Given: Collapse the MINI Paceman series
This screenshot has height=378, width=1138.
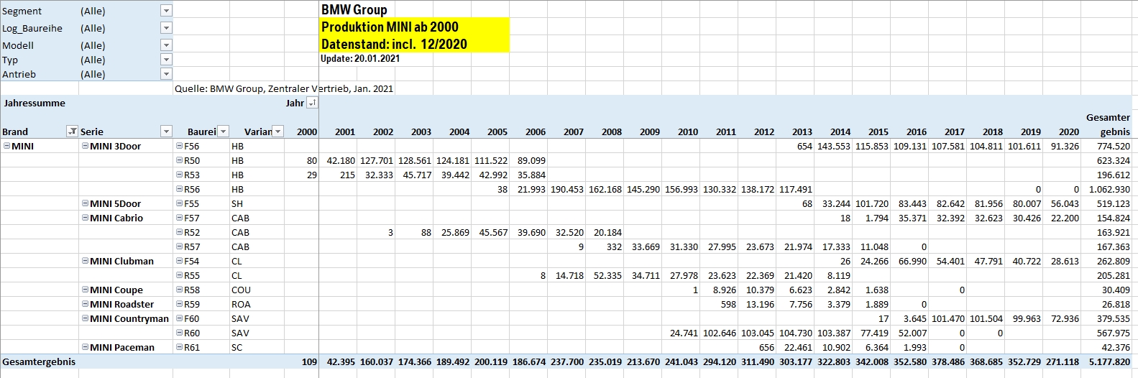Looking at the screenshot, I should [85, 347].
